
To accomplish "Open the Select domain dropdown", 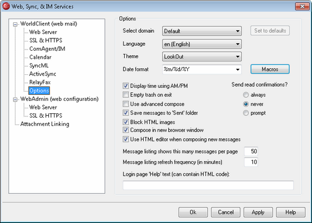I will coord(202,31).
